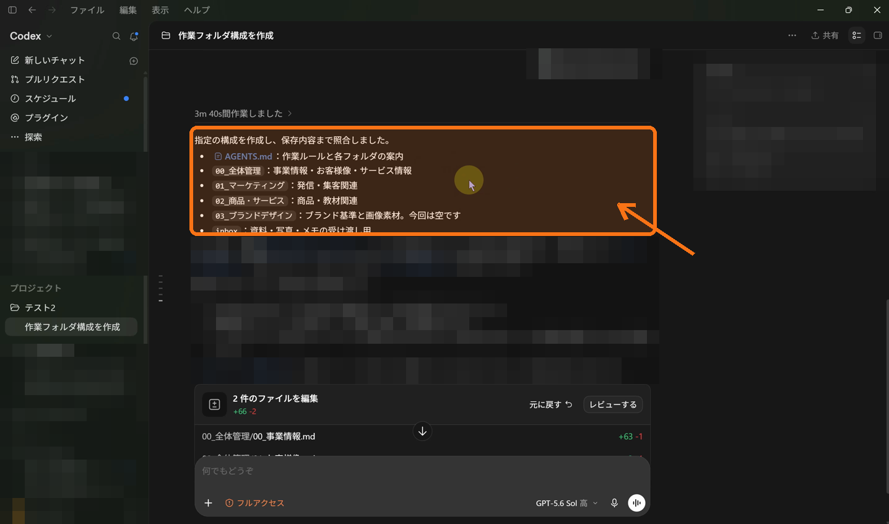Click the right window scrollbar
Viewport: 889px width, 524px height.
(x=887, y=396)
